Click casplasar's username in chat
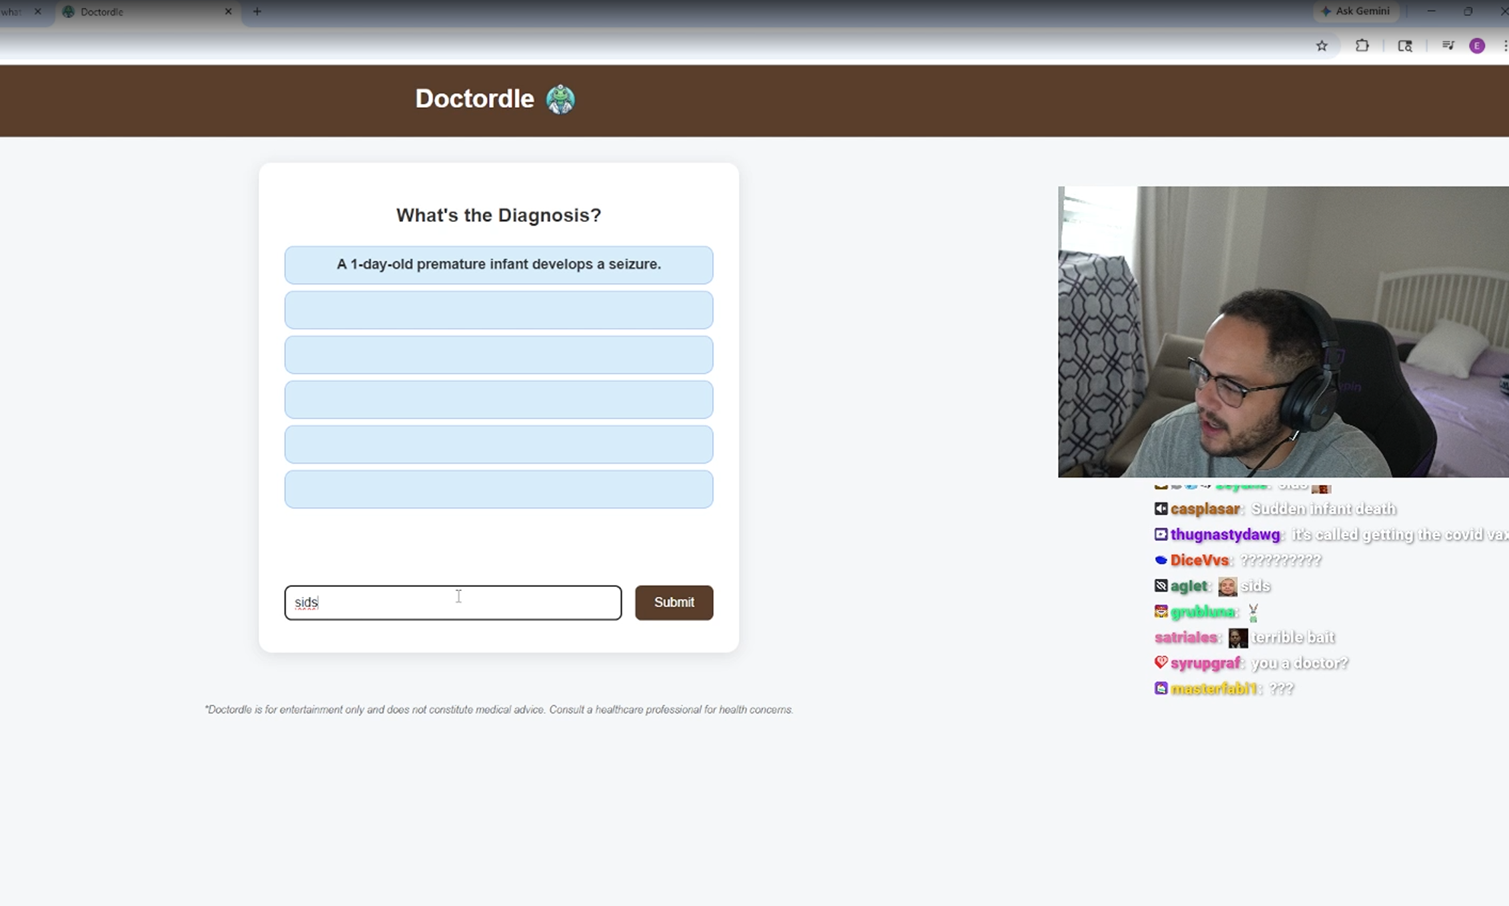Viewport: 1509px width, 906px height. (x=1205, y=509)
